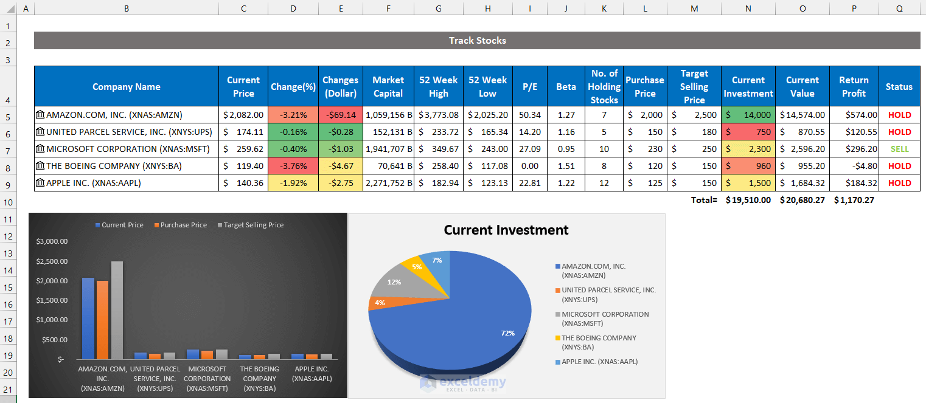Click the THE BOEING COMPANY pie legend entry
926x403 pixels.
coord(596,343)
